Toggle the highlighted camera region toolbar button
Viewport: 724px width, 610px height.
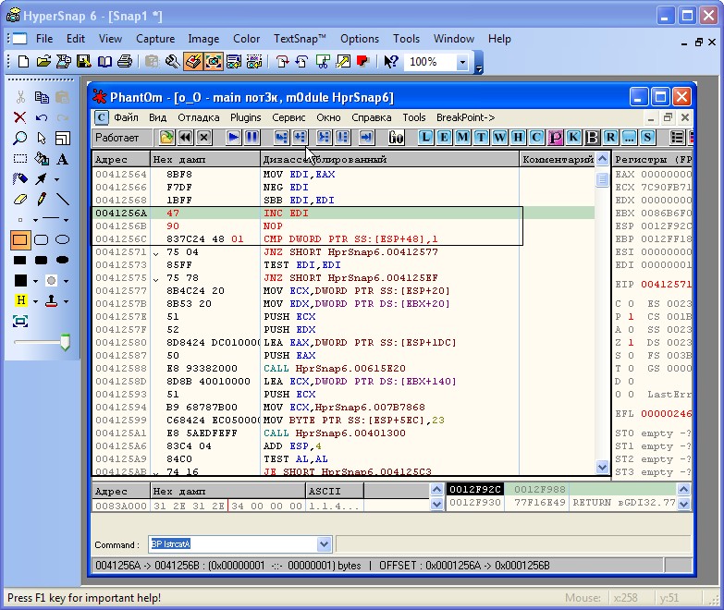[214, 61]
